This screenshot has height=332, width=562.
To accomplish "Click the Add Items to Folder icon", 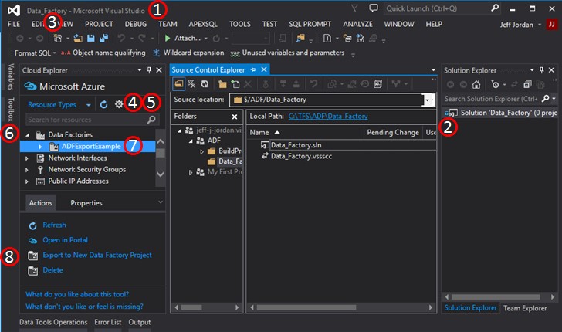I will [x=235, y=84].
